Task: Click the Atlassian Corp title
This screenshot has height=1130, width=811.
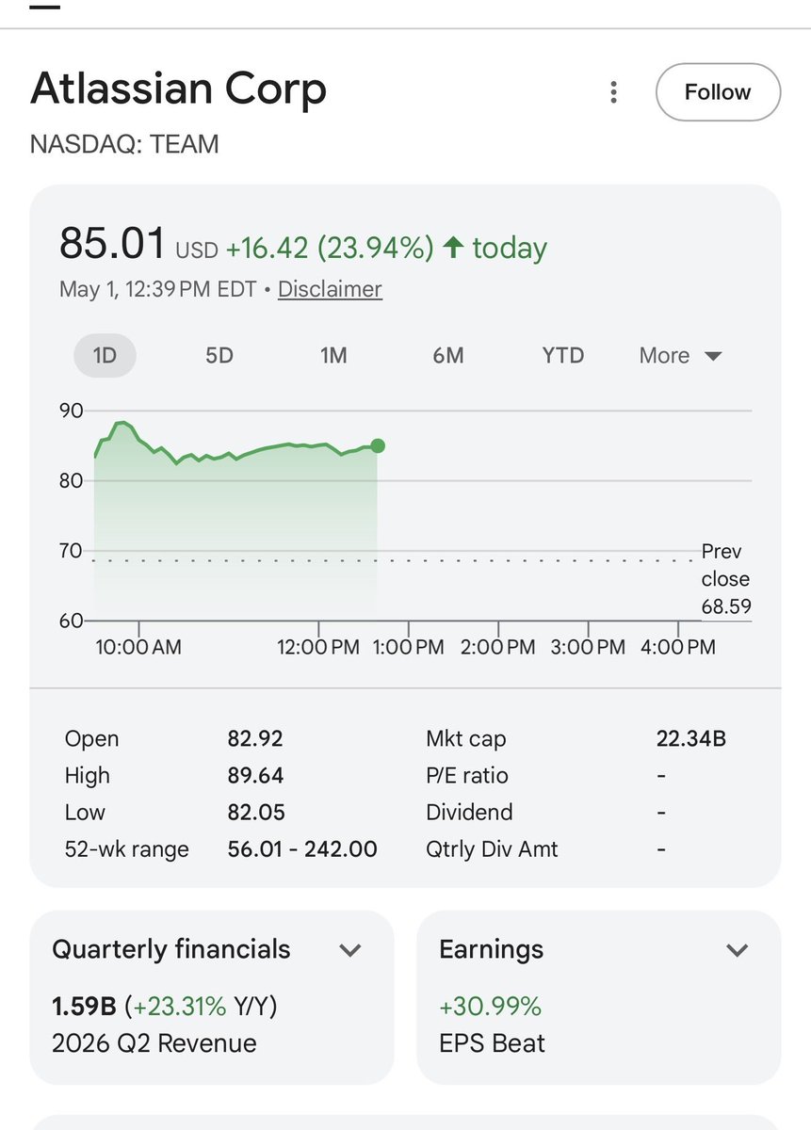Action: pyautogui.click(x=179, y=89)
